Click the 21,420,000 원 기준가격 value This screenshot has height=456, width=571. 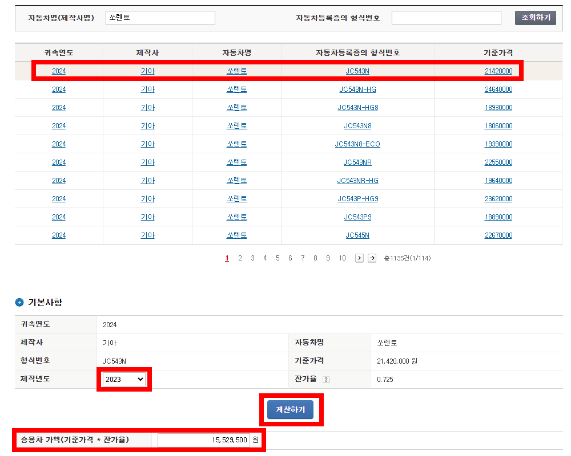[x=397, y=361]
